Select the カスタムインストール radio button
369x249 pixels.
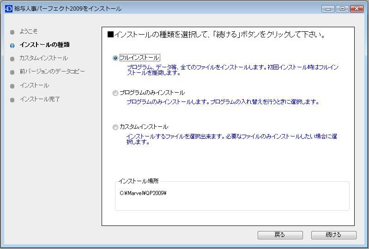click(115, 128)
